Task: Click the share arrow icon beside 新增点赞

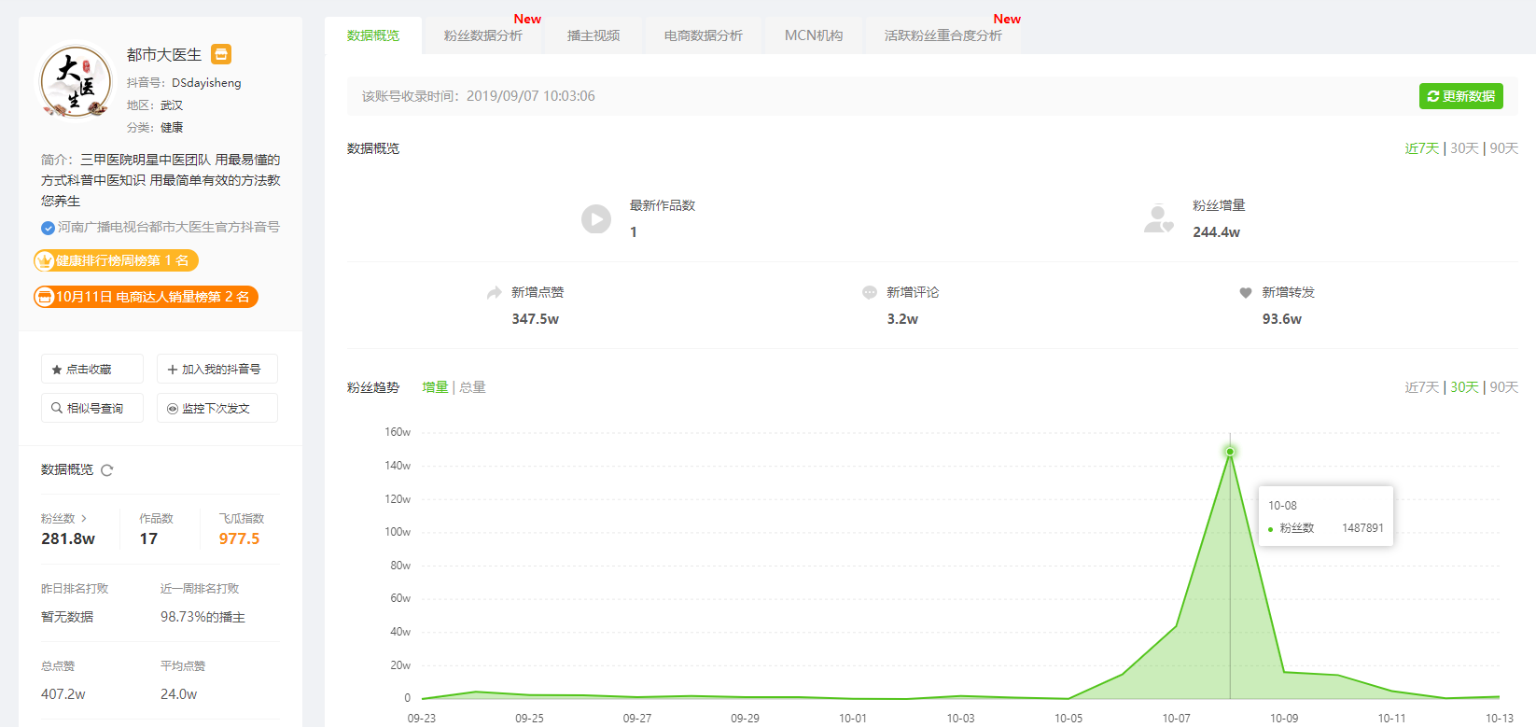Action: (x=495, y=293)
